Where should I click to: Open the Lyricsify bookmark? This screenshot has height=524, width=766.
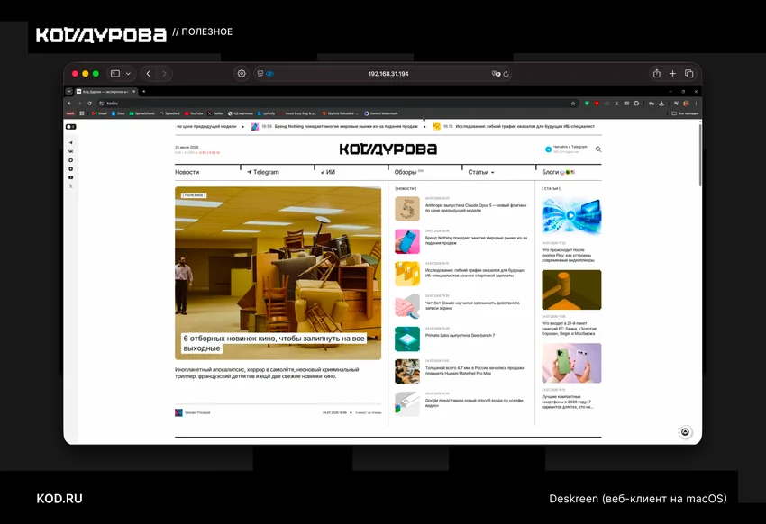click(266, 113)
